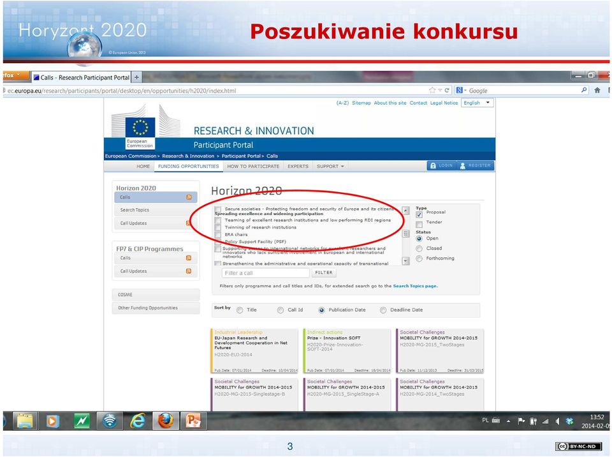
Task: Open the Legal Notice link
Action: pos(444,103)
